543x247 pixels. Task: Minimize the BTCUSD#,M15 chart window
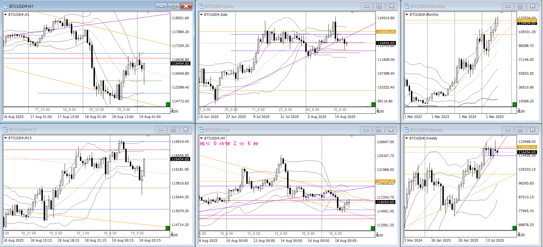tap(161, 130)
